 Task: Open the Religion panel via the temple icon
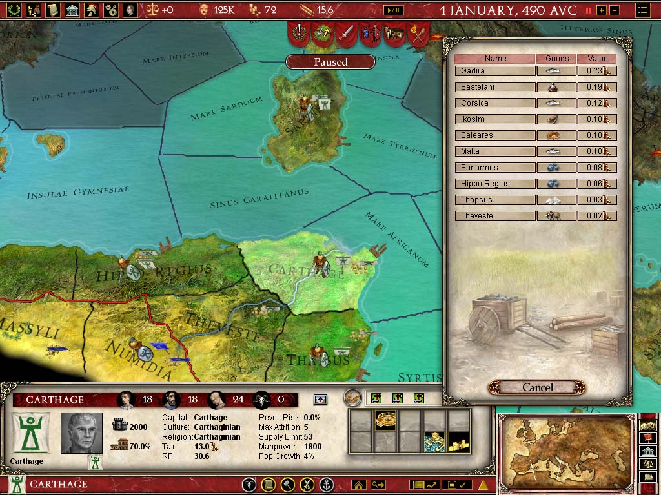[x=71, y=10]
